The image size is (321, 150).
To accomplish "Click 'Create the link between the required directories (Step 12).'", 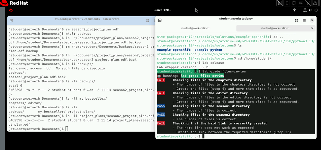I will coord(235,132).
